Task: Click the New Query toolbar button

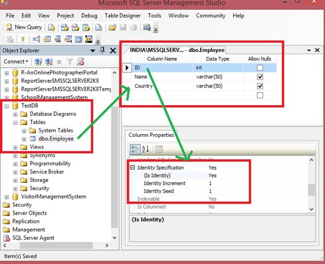Action: pos(24,27)
